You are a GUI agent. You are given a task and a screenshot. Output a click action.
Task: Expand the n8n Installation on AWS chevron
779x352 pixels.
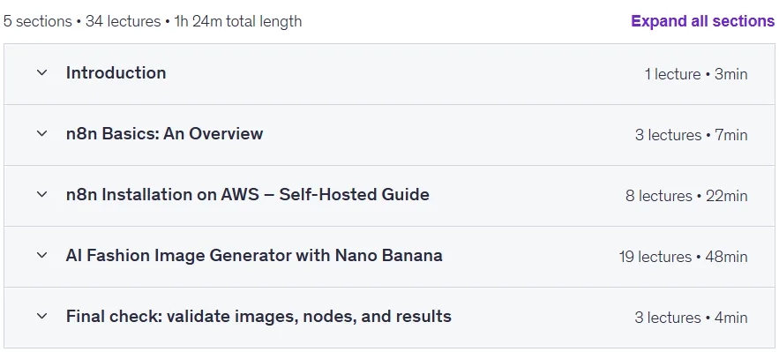[x=42, y=195]
